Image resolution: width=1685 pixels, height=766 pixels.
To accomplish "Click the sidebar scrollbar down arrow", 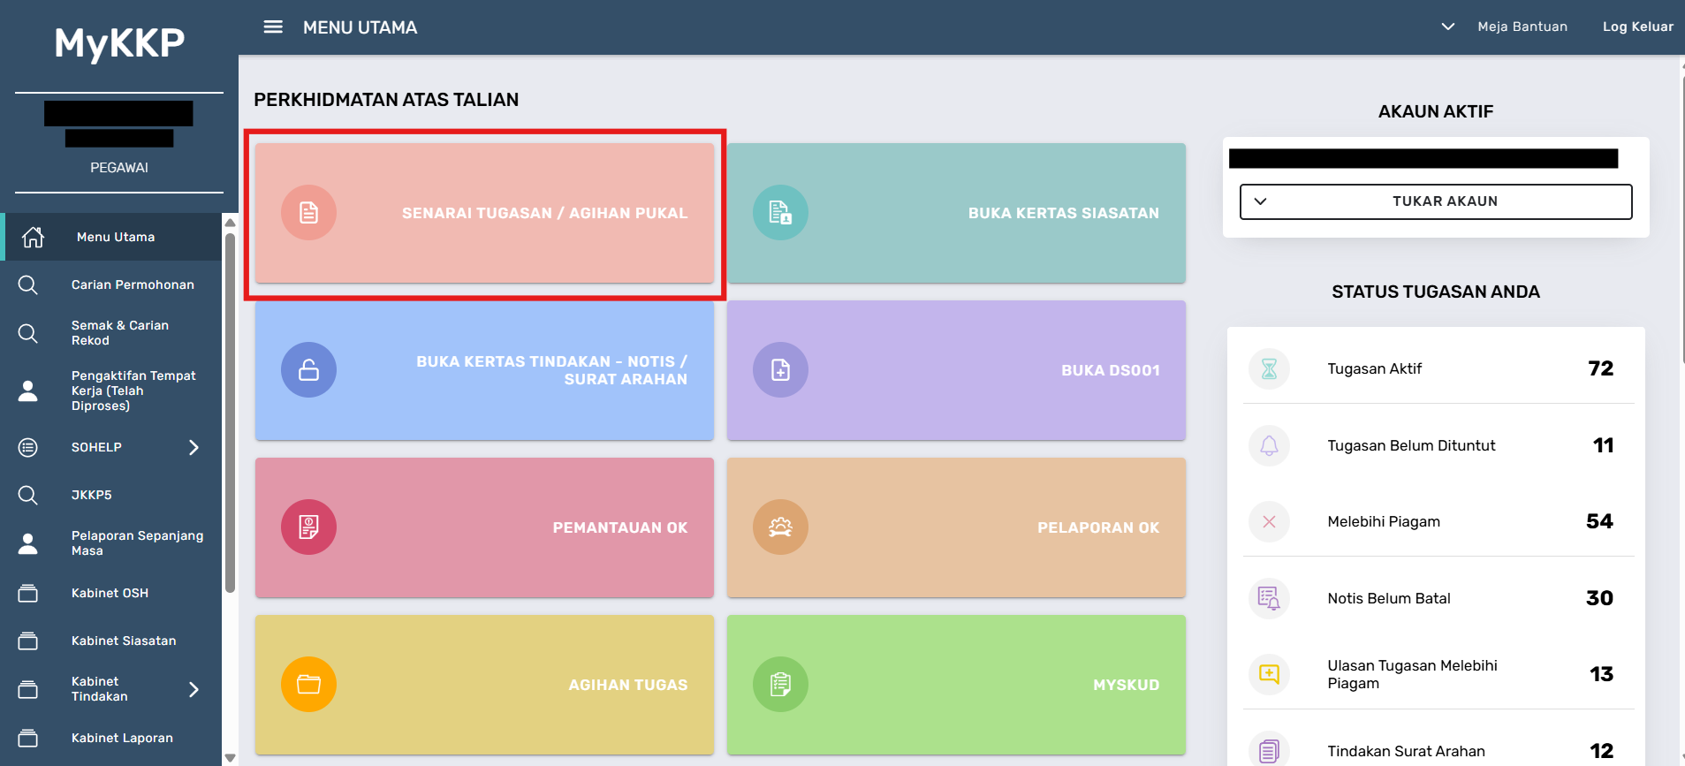I will click(x=230, y=757).
